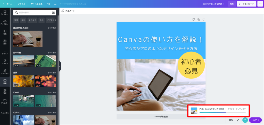Show all recently used items
The width and height of the screenshot is (264, 125).
[52, 28]
